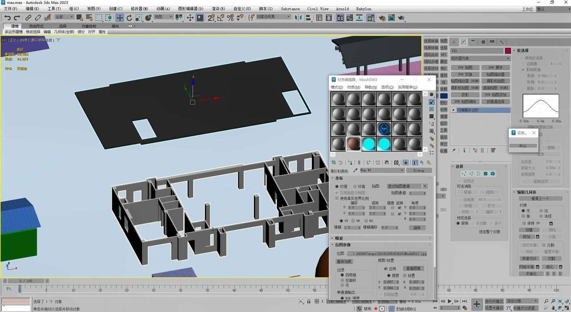The height and width of the screenshot is (312, 571).
Task: Open the 修改器列表 dropdown
Action: pyautogui.click(x=480, y=58)
